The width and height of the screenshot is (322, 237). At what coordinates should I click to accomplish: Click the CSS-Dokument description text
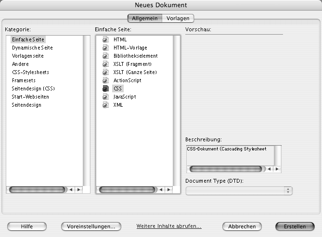tap(227, 149)
